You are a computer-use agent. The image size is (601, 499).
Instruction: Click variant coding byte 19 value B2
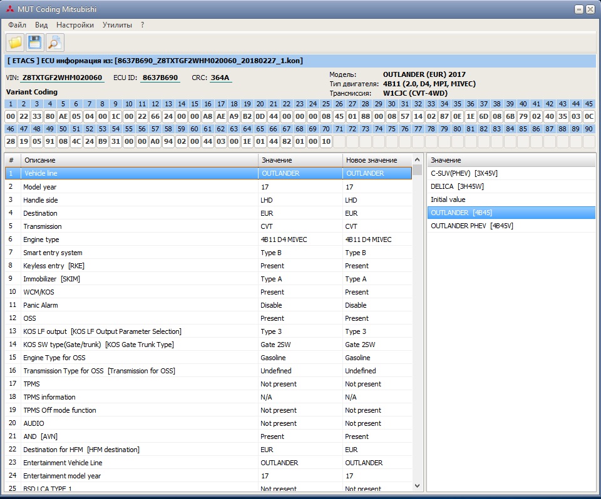click(x=247, y=116)
